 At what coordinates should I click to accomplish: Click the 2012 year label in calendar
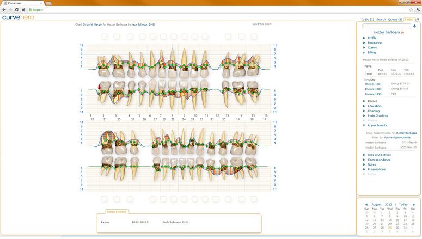coord(388,205)
